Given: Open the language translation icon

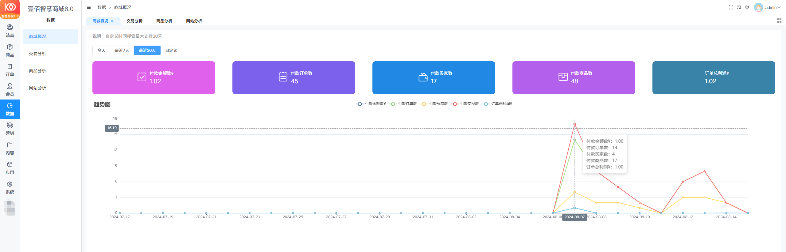Looking at the screenshot, I should [739, 7].
